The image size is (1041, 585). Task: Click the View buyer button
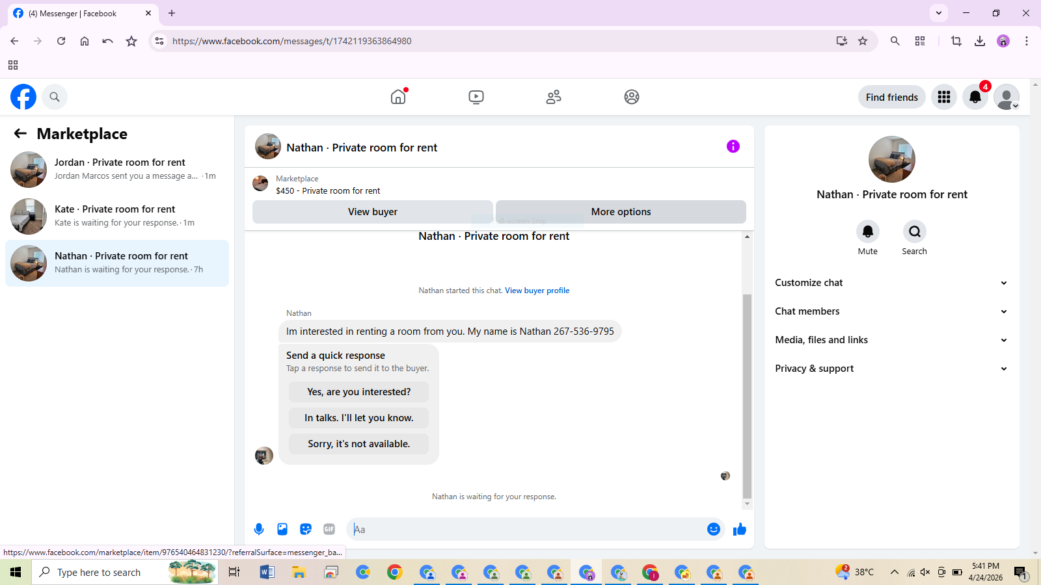[373, 212]
